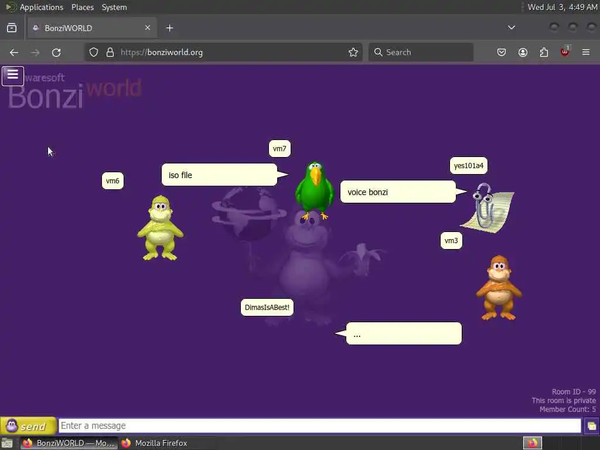Image resolution: width=600 pixels, height=450 pixels.
Task: Reload the bonziworld.org page
Action: pos(56,52)
